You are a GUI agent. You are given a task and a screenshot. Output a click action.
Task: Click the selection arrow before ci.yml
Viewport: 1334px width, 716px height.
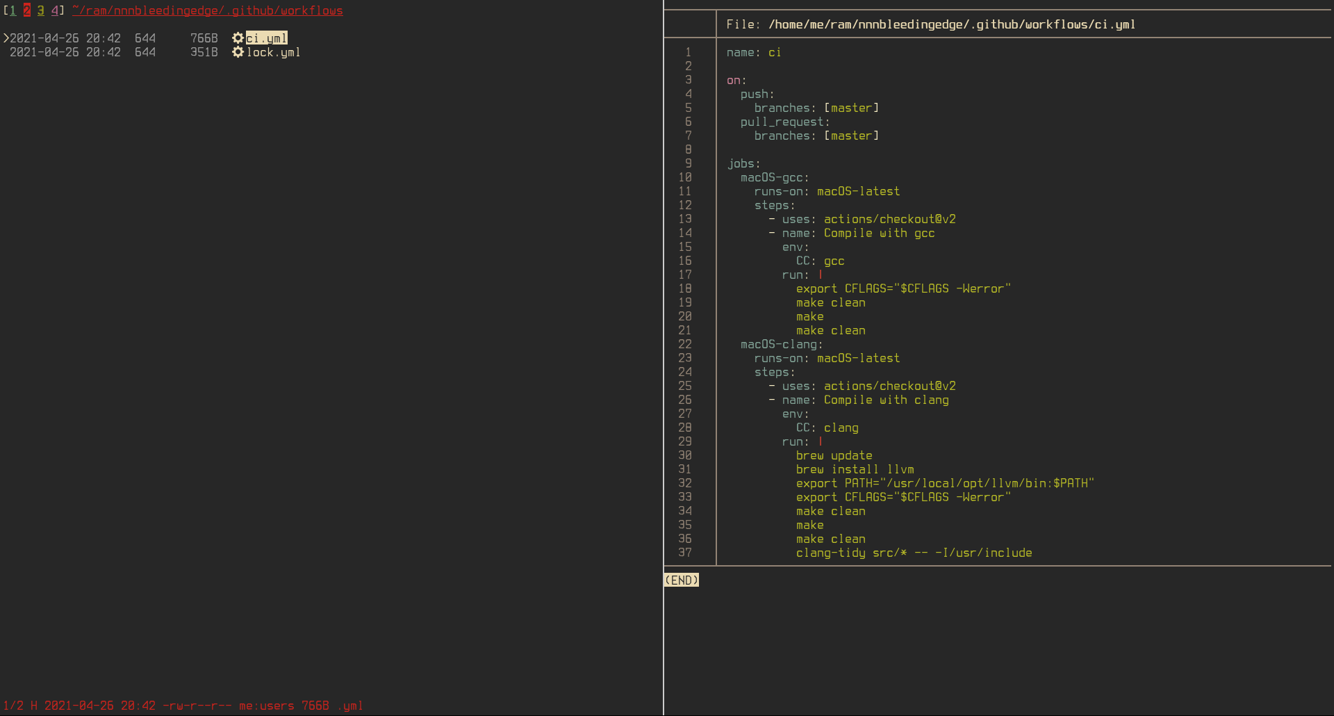click(x=6, y=38)
